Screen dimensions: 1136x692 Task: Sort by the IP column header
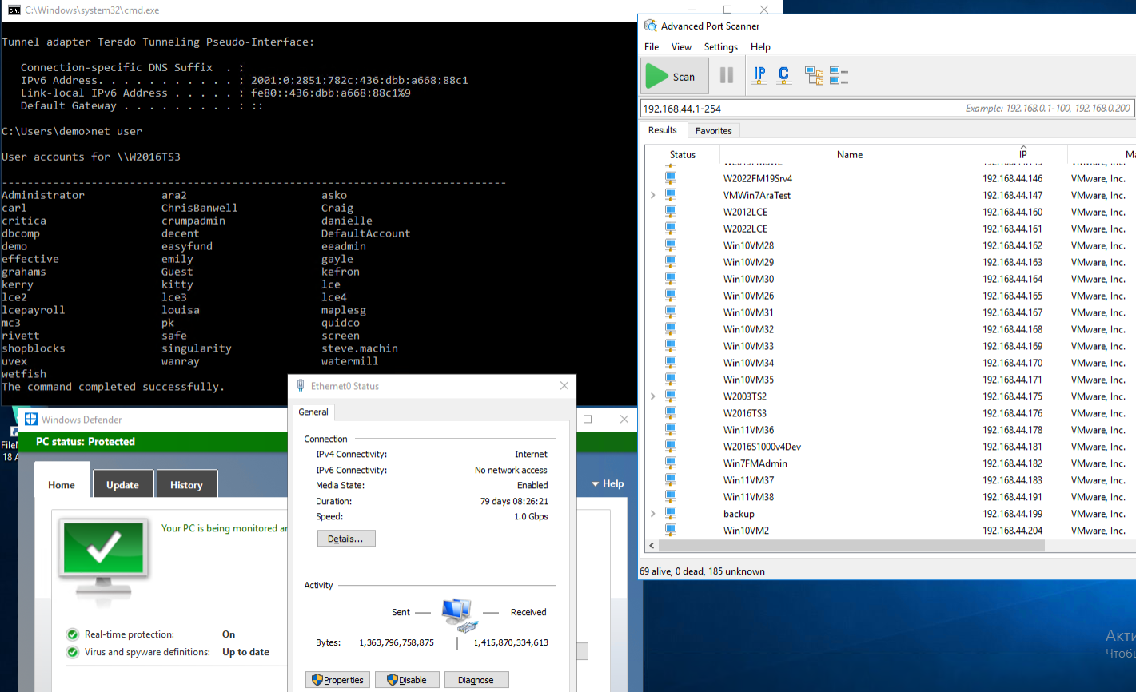(x=1023, y=154)
